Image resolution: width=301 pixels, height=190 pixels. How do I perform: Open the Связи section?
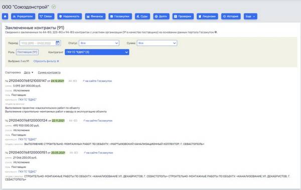pos(46,16)
